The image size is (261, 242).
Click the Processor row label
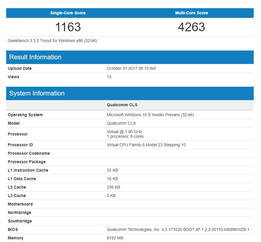pos(18,134)
